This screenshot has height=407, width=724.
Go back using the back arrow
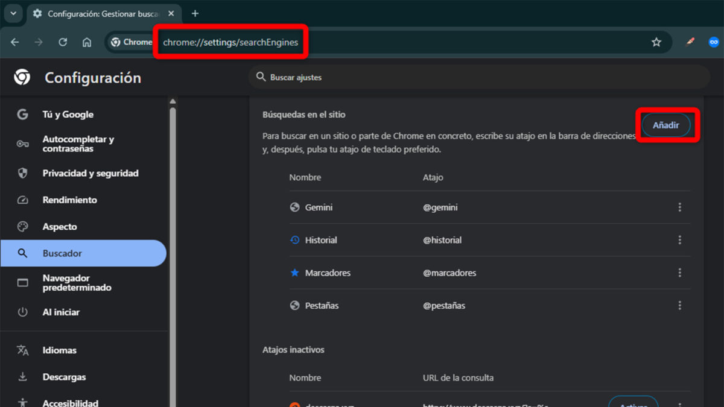[15, 42]
